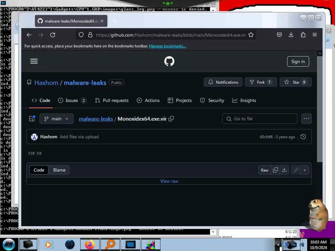Copy raw file contents icon

275,170
